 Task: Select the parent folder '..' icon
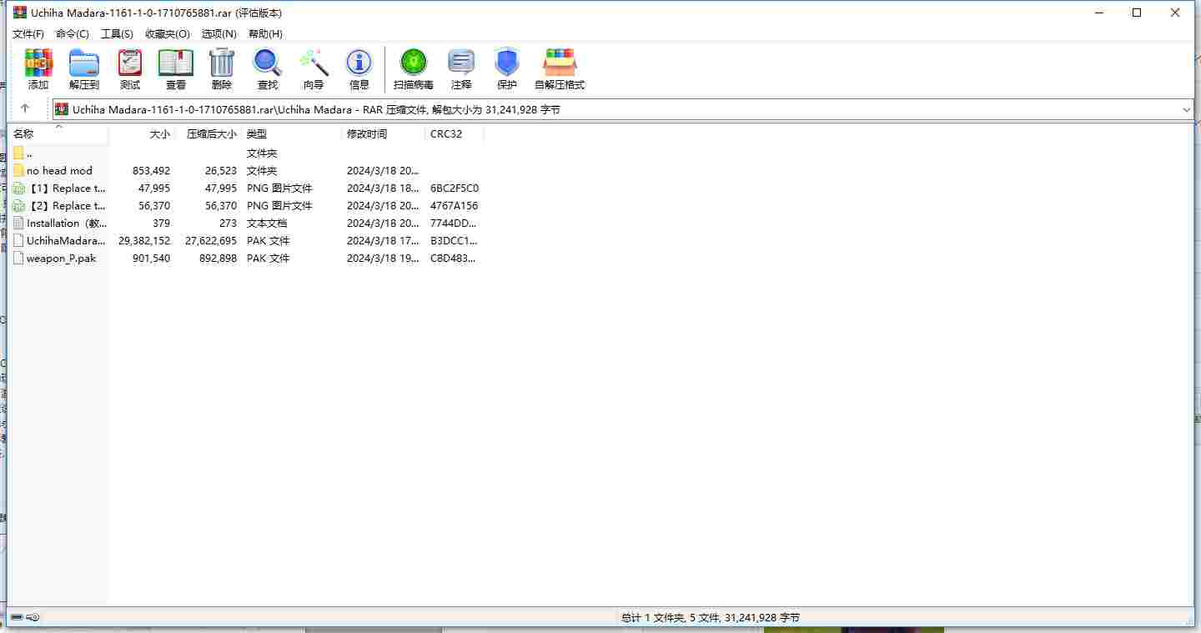pyautogui.click(x=18, y=153)
